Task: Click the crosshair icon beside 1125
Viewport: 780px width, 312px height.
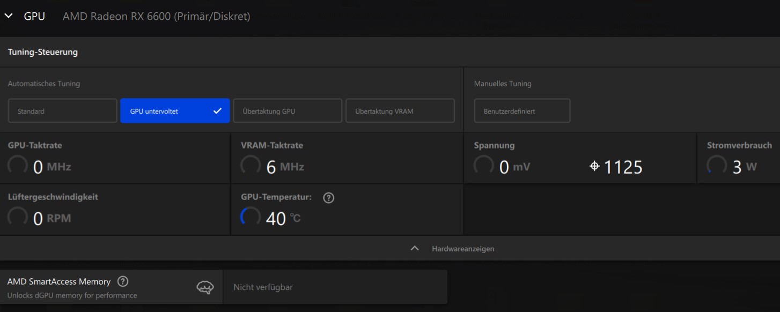Action: (x=594, y=166)
